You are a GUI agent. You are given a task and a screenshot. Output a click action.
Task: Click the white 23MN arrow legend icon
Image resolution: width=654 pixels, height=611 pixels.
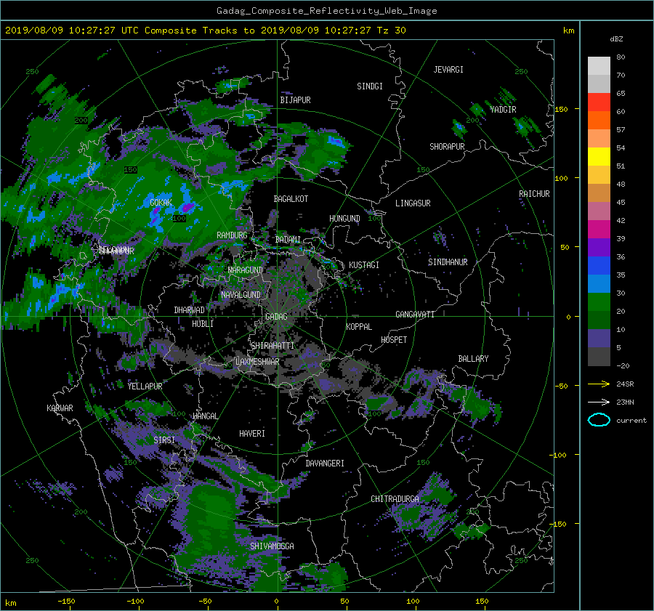coord(599,402)
